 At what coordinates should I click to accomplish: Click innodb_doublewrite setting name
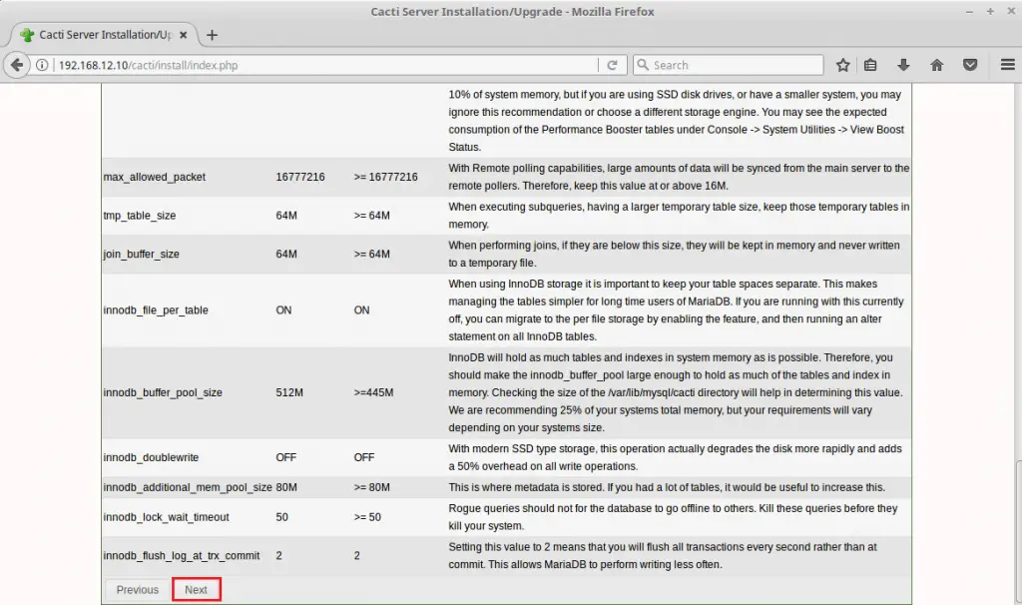point(152,457)
